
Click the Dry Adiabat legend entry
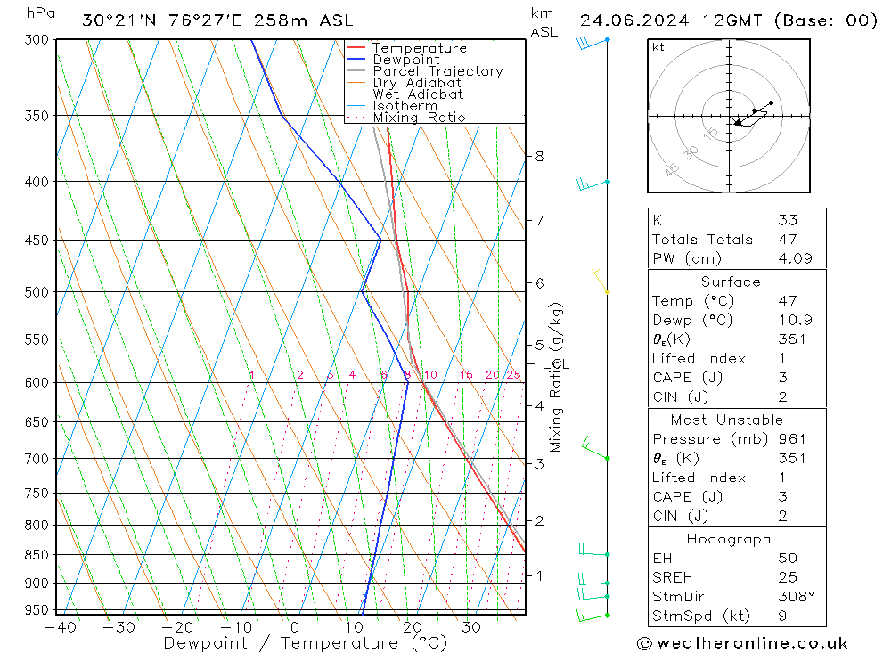pyautogui.click(x=404, y=83)
